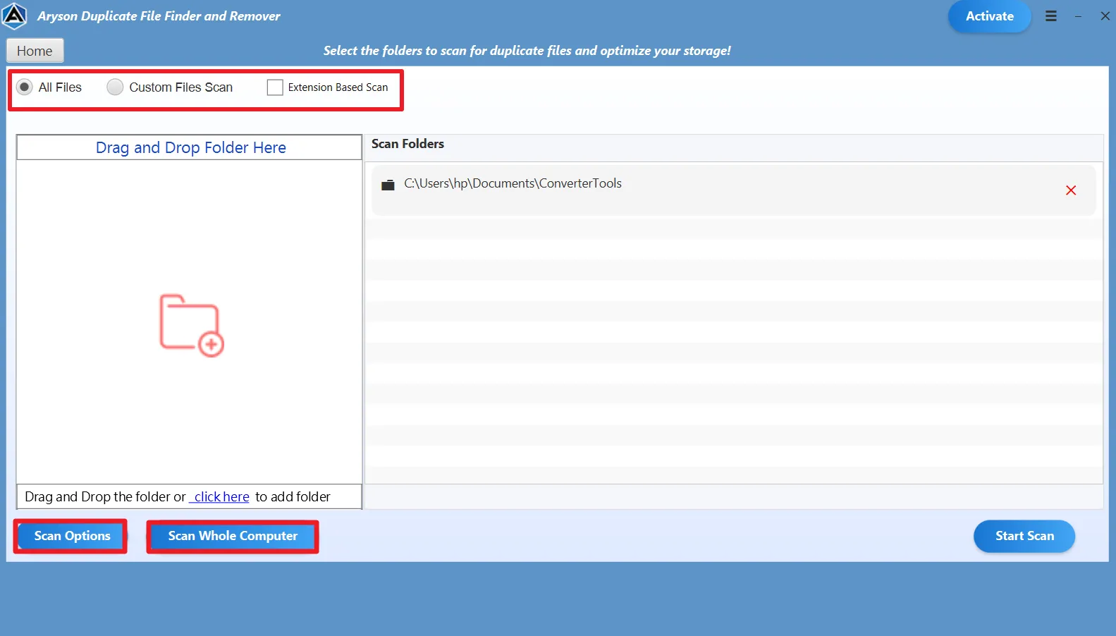Click the Scan Folders heading
Image resolution: width=1116 pixels, height=636 pixels.
tap(407, 144)
